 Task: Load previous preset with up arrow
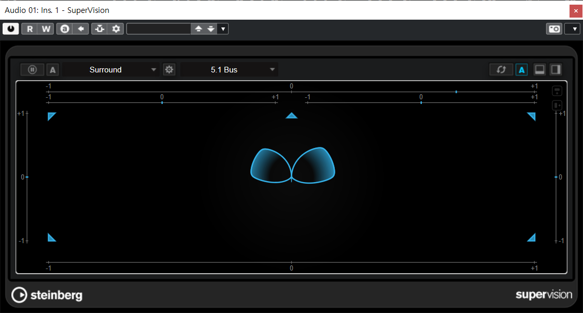(x=198, y=29)
